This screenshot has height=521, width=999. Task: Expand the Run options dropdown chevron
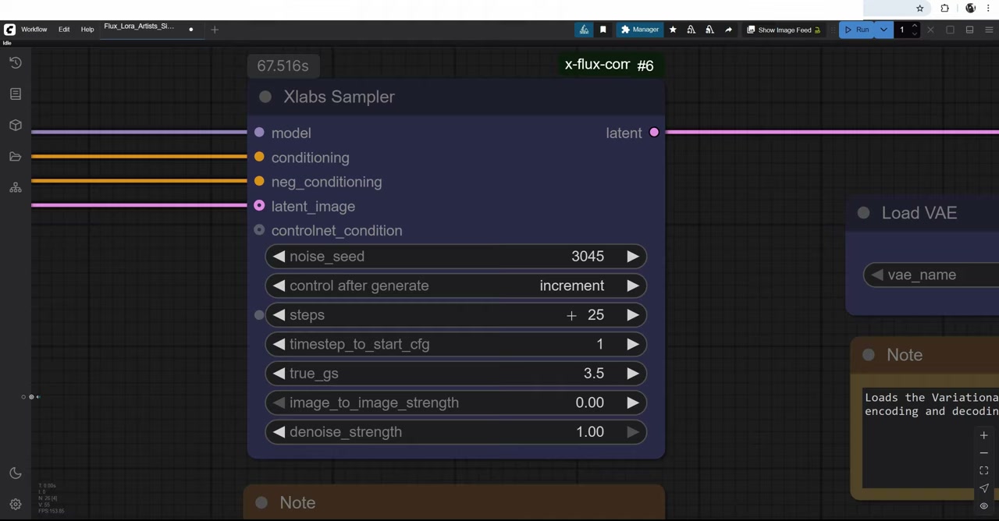[x=883, y=30]
